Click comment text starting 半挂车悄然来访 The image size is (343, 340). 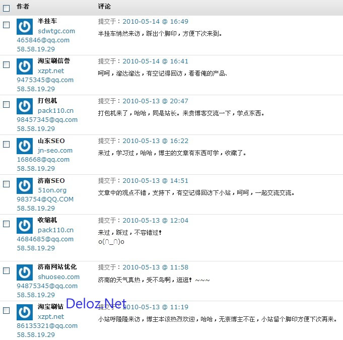point(160,34)
